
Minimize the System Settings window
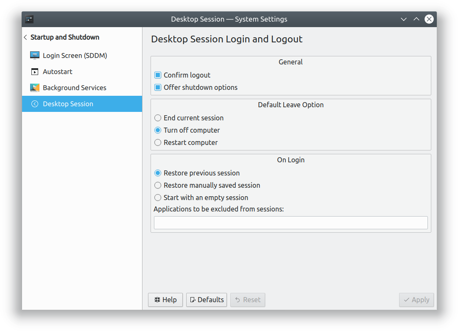(x=404, y=19)
